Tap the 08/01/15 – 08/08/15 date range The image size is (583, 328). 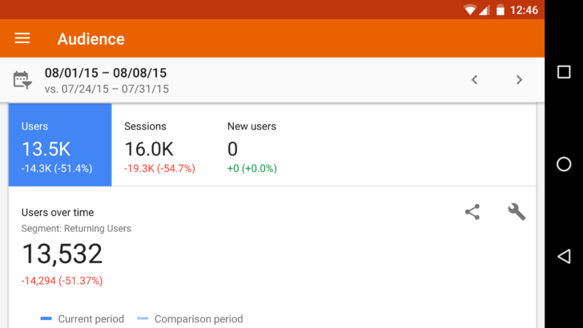click(106, 73)
